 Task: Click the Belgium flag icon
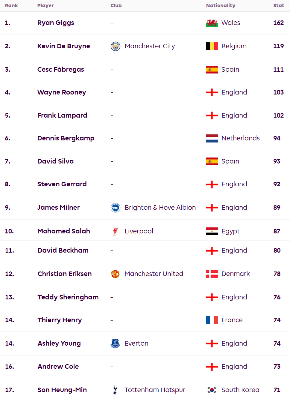click(212, 46)
